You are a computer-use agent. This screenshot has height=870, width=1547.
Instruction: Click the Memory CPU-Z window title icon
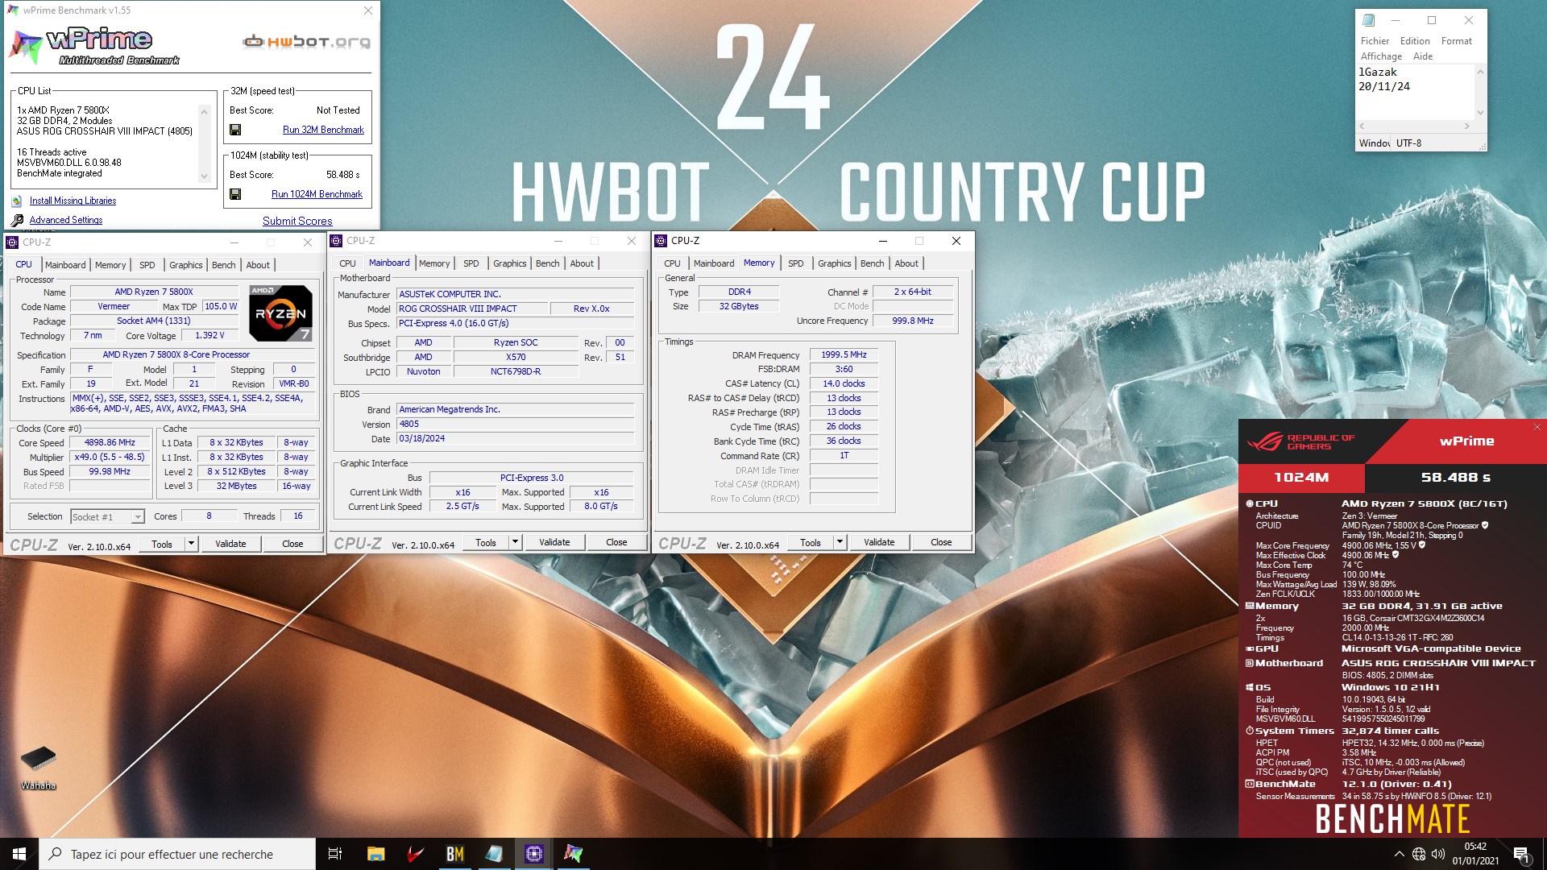[x=662, y=241]
